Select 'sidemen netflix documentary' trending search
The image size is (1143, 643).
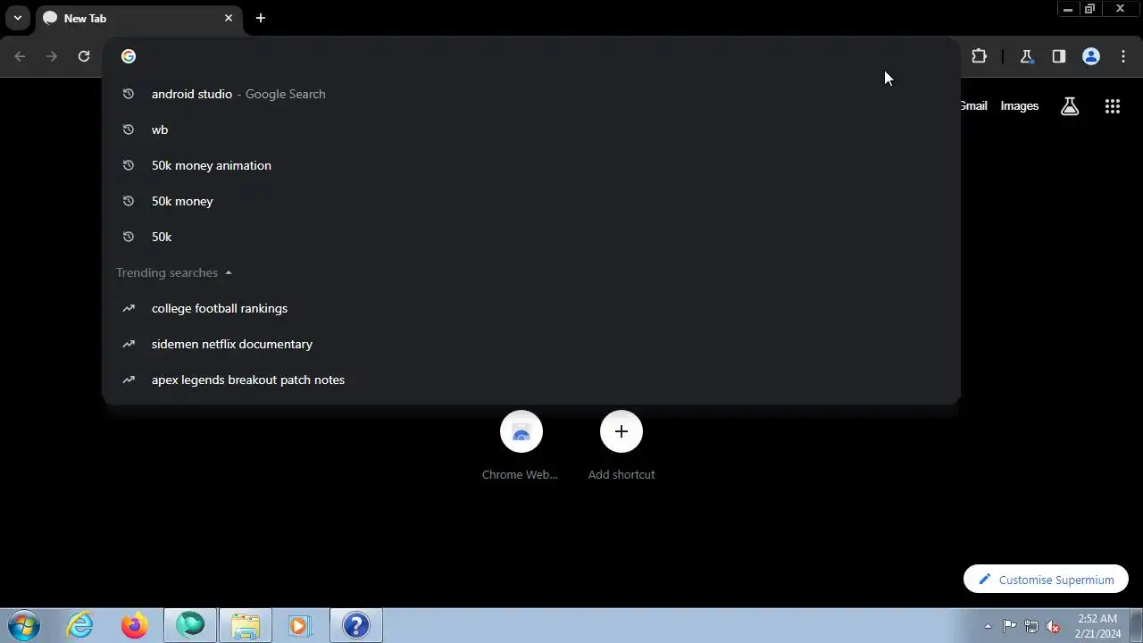531,344
